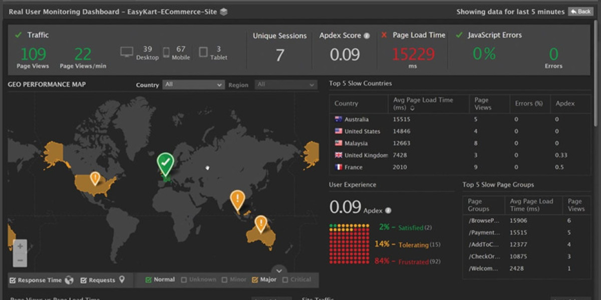The width and height of the screenshot is (601, 300).
Task: Zoom in the map with plus button
Action: [20, 246]
